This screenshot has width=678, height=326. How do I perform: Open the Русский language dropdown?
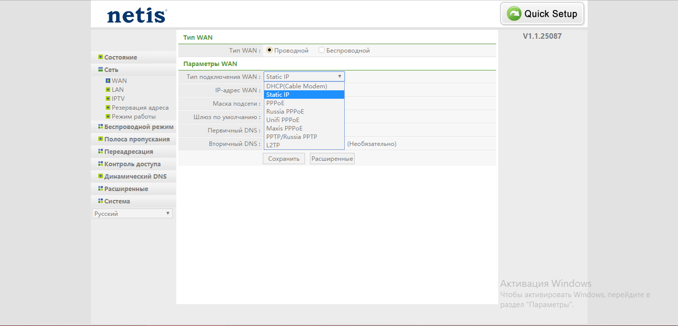[x=132, y=213]
